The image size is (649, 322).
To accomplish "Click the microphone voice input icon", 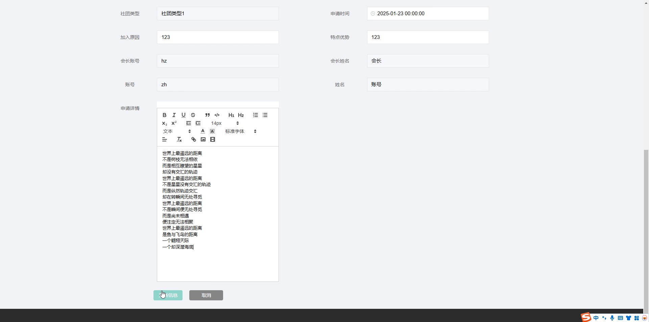I will [x=612, y=318].
